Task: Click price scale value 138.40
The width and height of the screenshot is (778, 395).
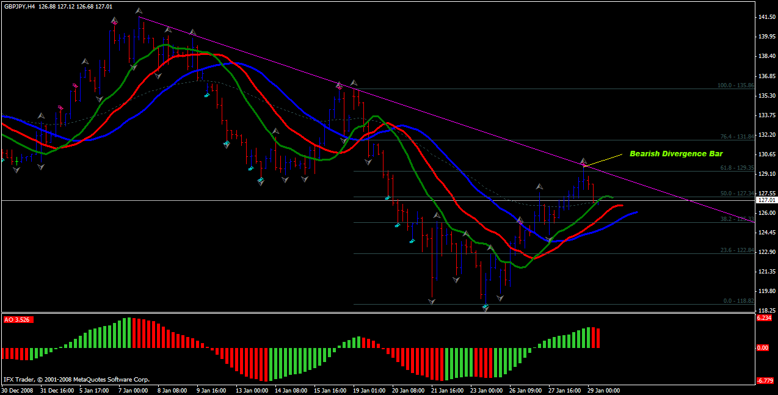Action: point(766,56)
